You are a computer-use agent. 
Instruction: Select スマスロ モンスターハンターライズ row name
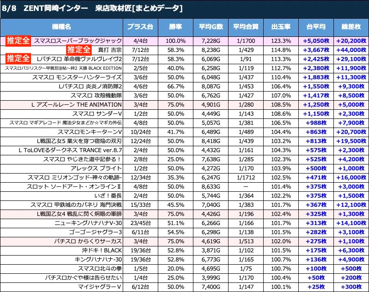pos(77,77)
